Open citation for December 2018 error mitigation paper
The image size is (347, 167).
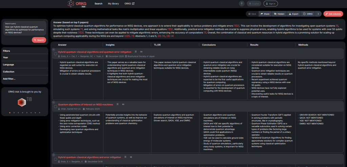point(131,157)
